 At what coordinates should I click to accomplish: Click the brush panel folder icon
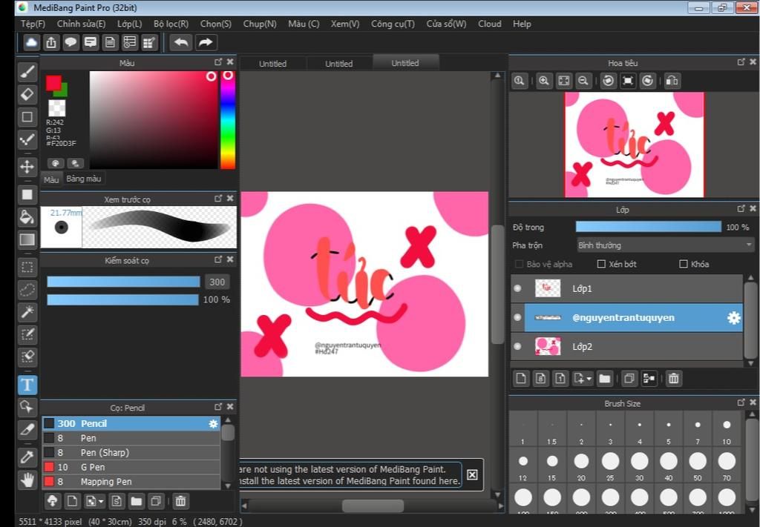[x=137, y=501]
